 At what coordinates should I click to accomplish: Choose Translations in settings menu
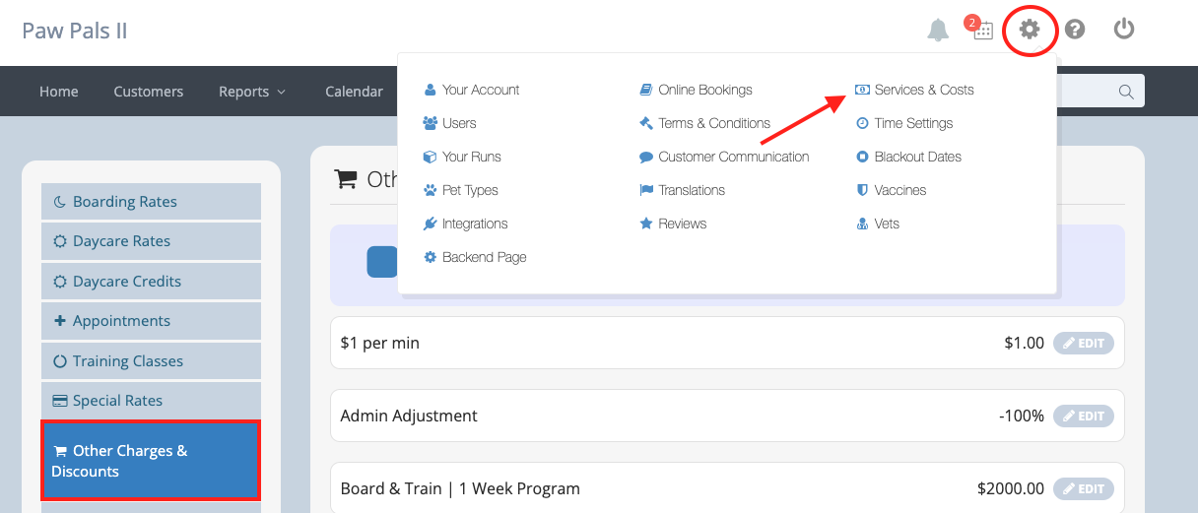click(682, 190)
